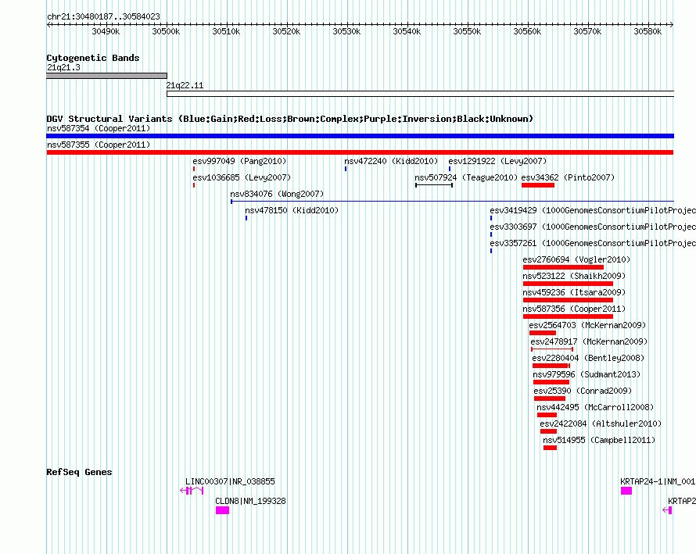Select esv2280404 (Bentley2008) variant label
Image resolution: width=696 pixels, height=554 pixels.
(x=588, y=358)
